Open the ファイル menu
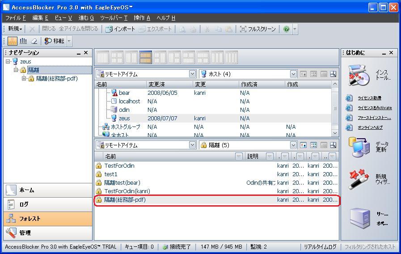 click(16, 18)
